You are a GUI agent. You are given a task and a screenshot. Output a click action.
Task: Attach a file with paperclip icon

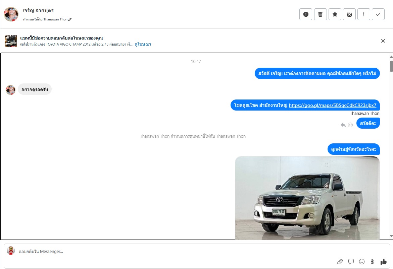[x=340, y=262]
